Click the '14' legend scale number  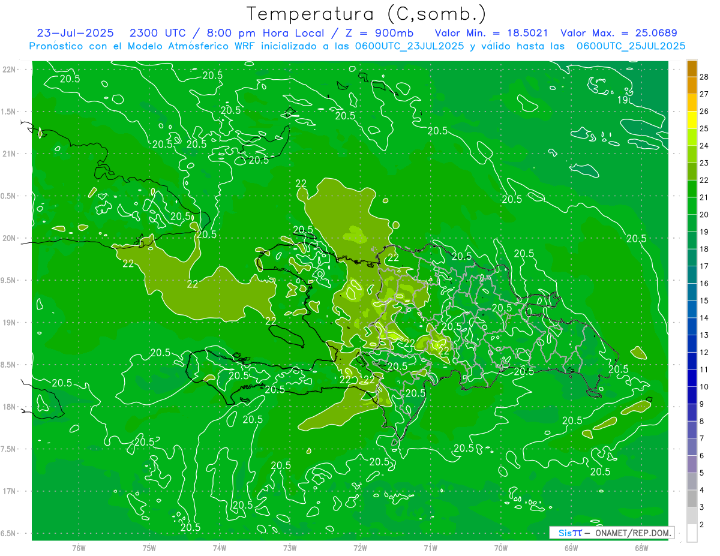(x=704, y=318)
